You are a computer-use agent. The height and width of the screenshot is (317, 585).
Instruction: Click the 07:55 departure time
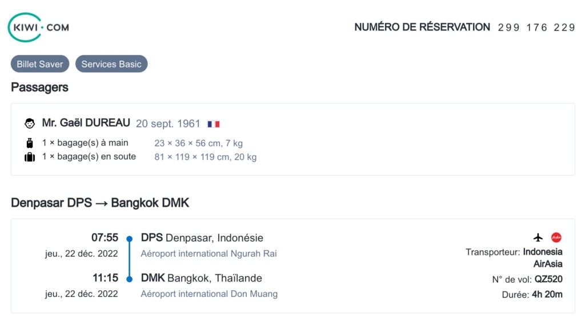point(105,238)
